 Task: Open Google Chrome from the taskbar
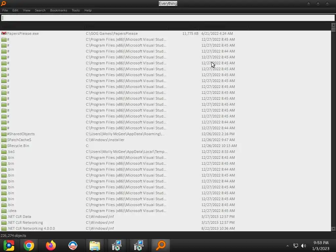(x=29, y=245)
